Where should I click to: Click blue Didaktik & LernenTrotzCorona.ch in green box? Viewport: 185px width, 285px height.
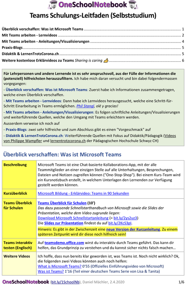point(34,136)
